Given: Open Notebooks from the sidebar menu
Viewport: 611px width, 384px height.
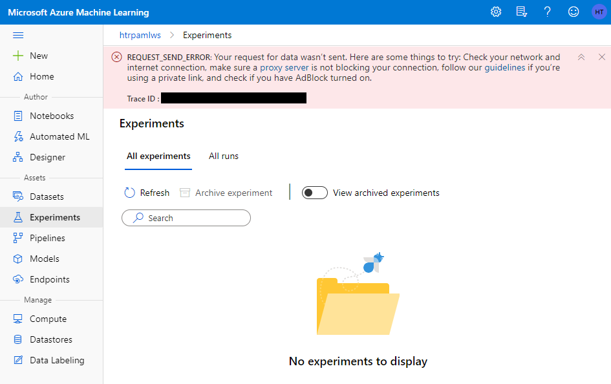Looking at the screenshot, I should 52,116.
